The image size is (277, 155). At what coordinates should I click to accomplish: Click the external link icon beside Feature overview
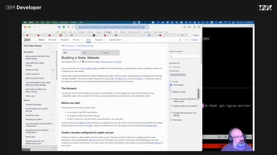pos(53,70)
